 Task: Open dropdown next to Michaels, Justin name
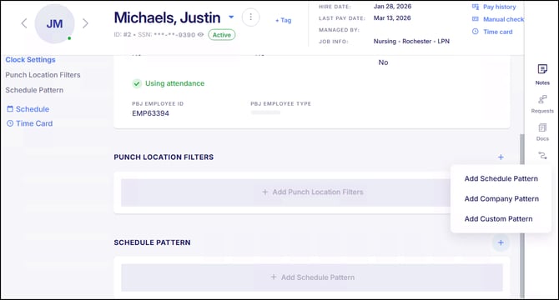click(231, 17)
